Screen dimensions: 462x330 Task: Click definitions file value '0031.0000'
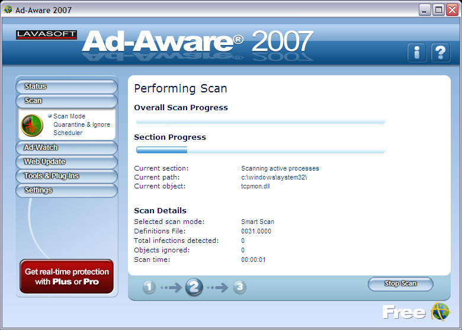pos(256,231)
